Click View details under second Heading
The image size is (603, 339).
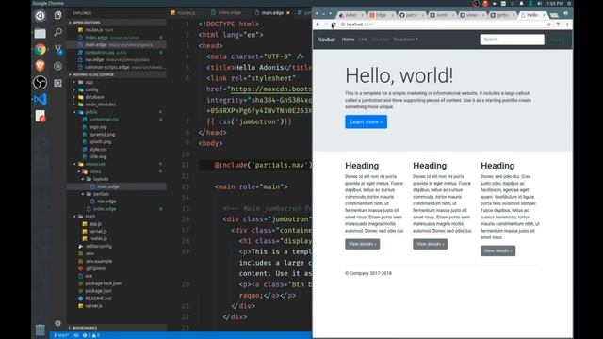pyautogui.click(x=431, y=244)
